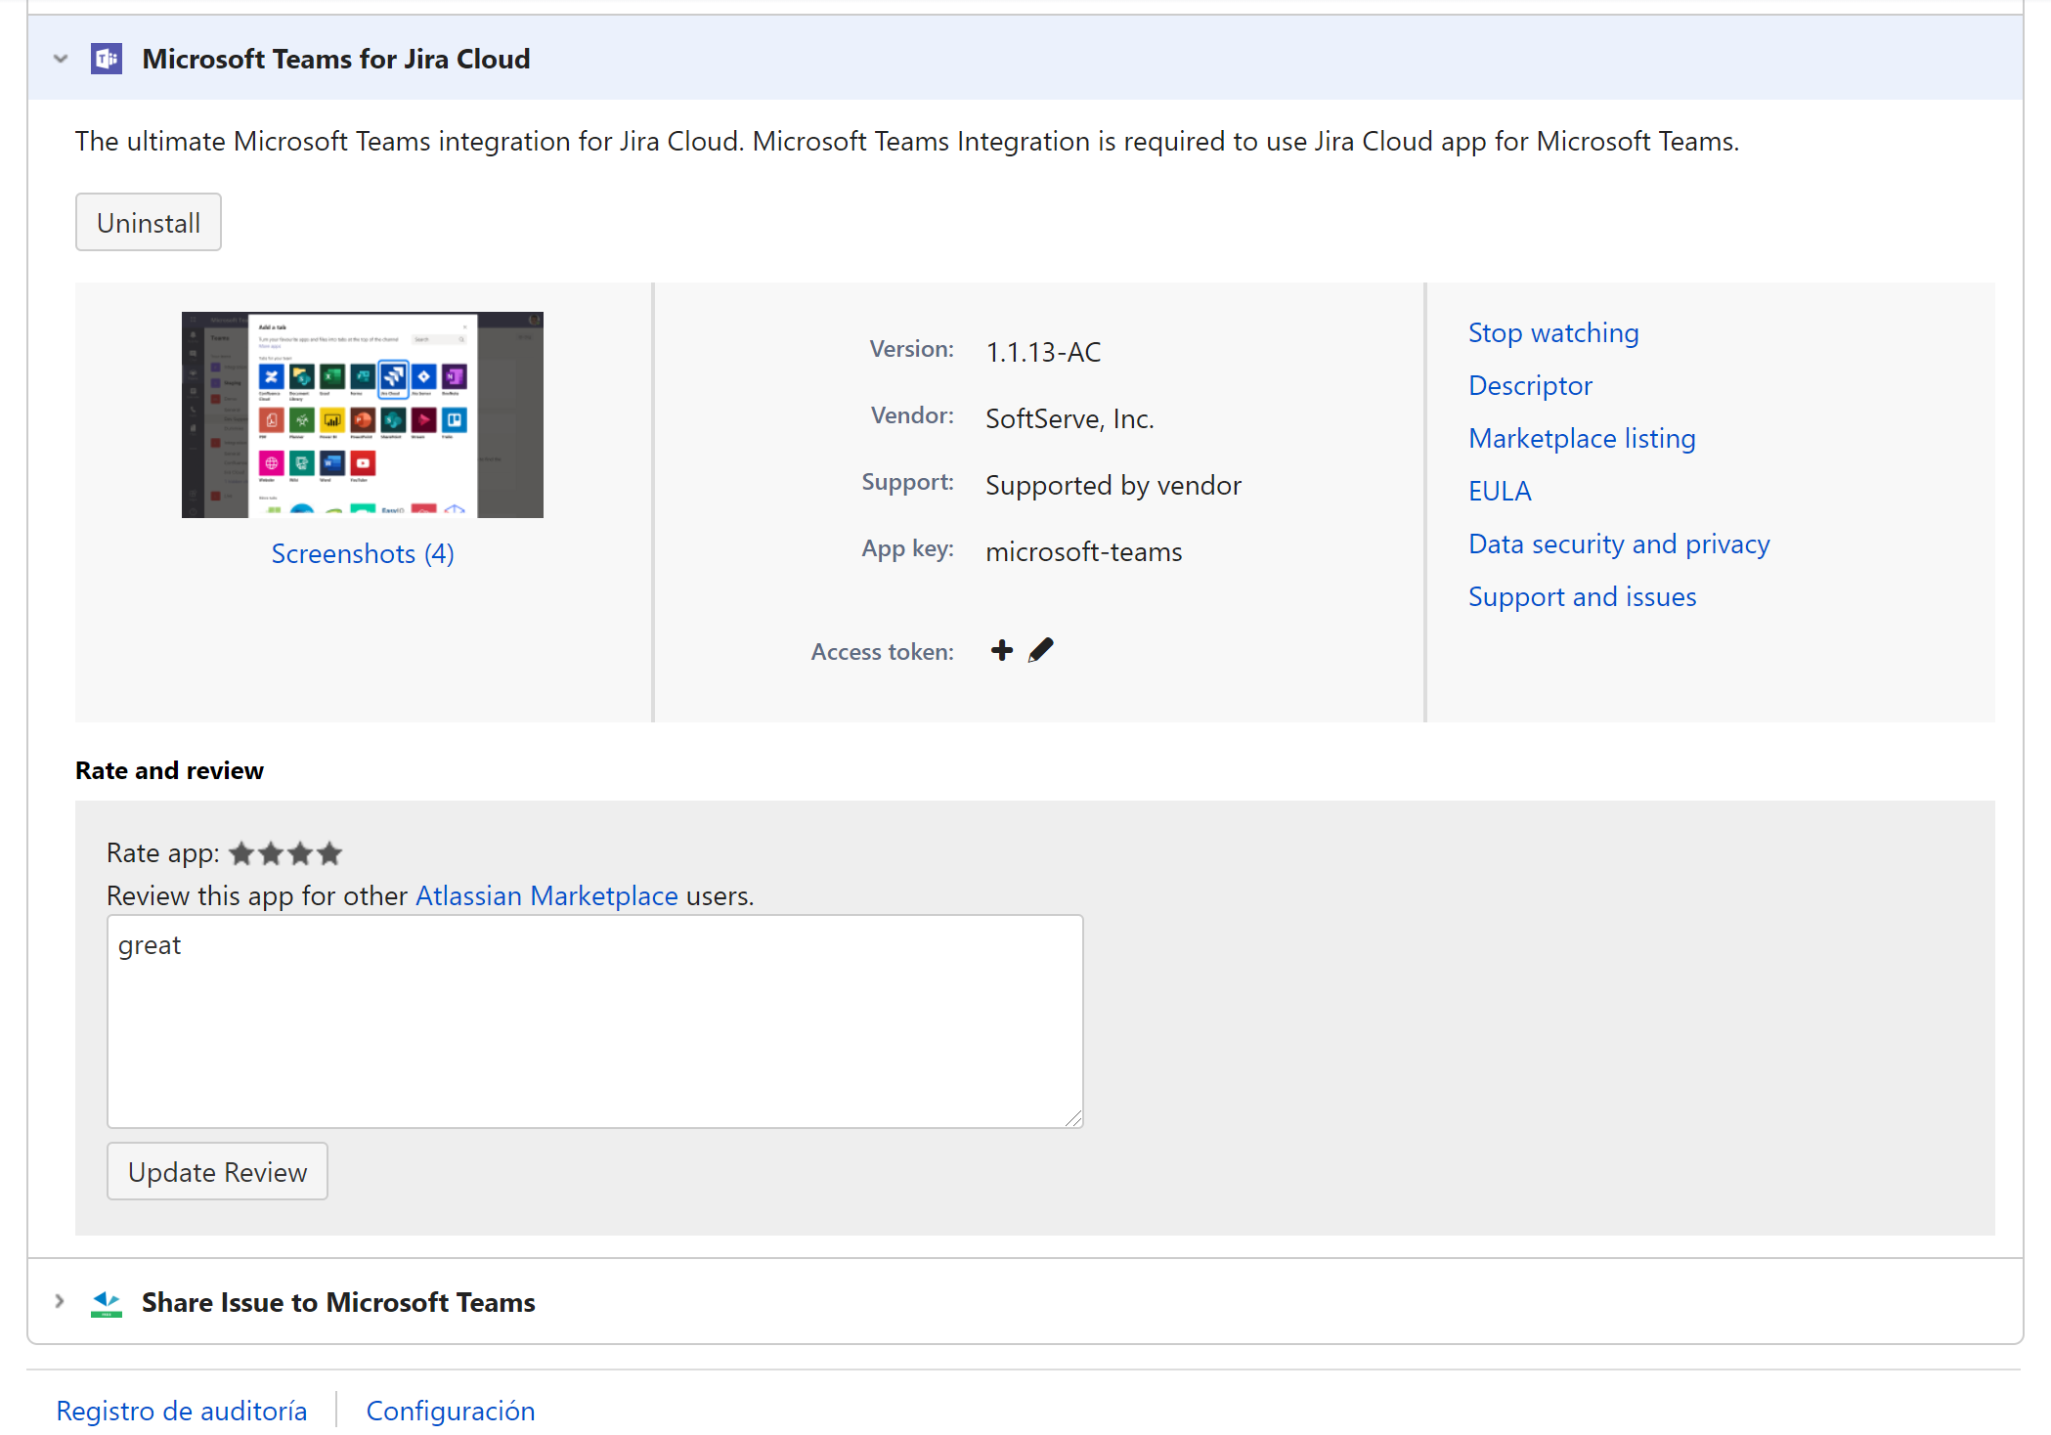Open the app screenshot thumbnail
2051x1435 pixels.
click(x=362, y=414)
